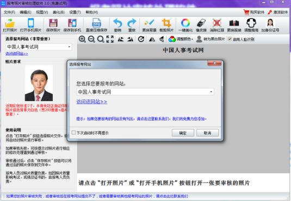Follow the left panel 访问该网站>> link
Screen dimensions: 291x201
pos(17,54)
